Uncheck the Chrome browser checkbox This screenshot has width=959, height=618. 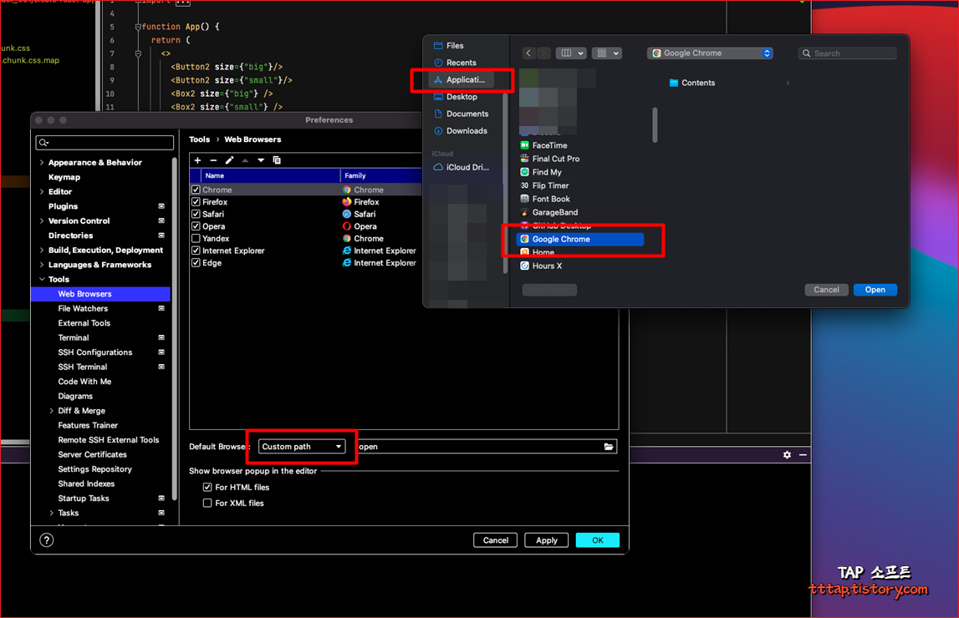(x=196, y=190)
